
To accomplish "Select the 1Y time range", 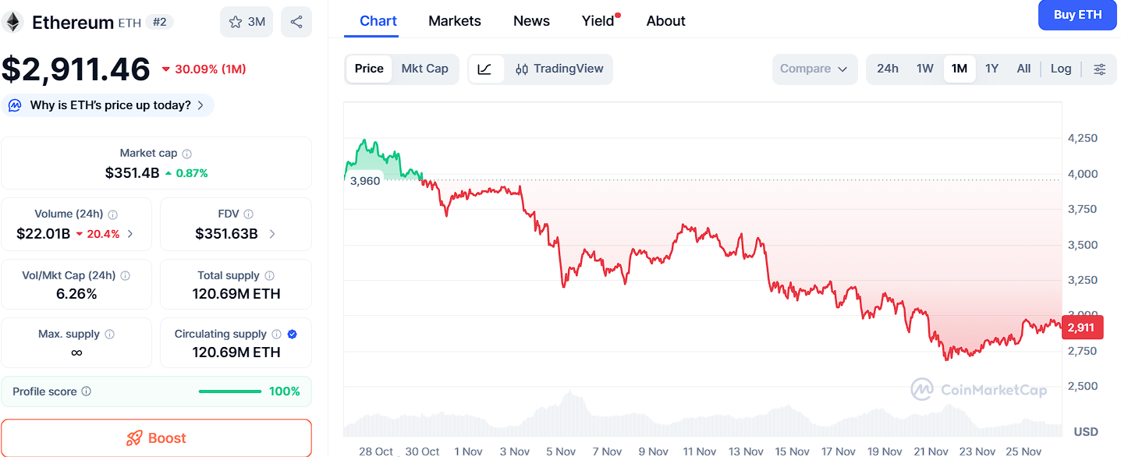I will point(992,69).
